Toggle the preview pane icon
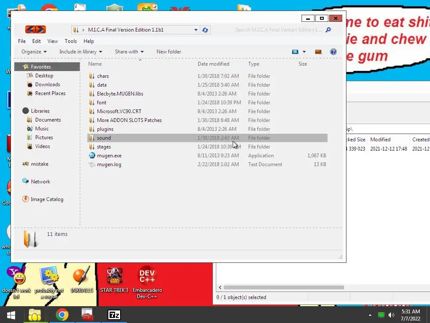 tap(318, 52)
